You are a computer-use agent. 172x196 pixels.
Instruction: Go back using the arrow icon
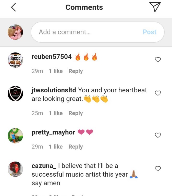point(14,7)
